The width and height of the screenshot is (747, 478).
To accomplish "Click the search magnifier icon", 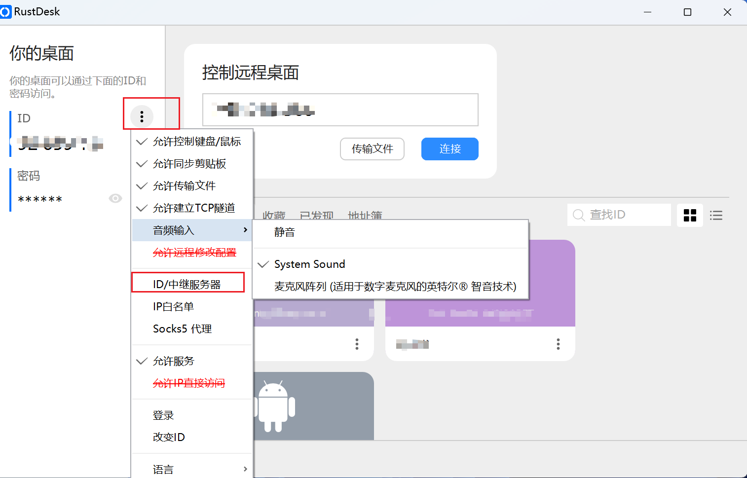I will click(579, 215).
